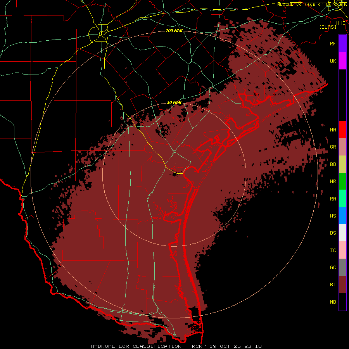Click the UK legend label
349x349 pixels.
tap(333, 61)
